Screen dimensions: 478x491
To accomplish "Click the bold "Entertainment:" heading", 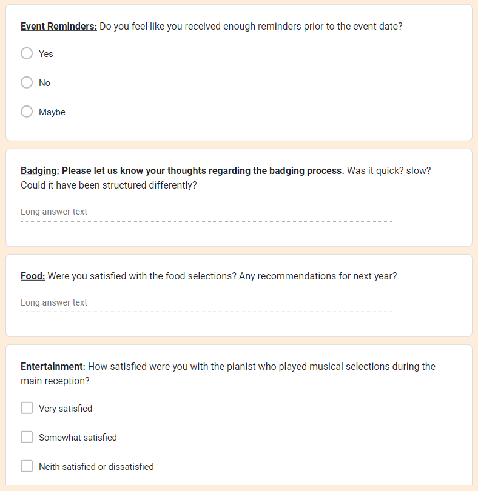I will pos(53,367).
